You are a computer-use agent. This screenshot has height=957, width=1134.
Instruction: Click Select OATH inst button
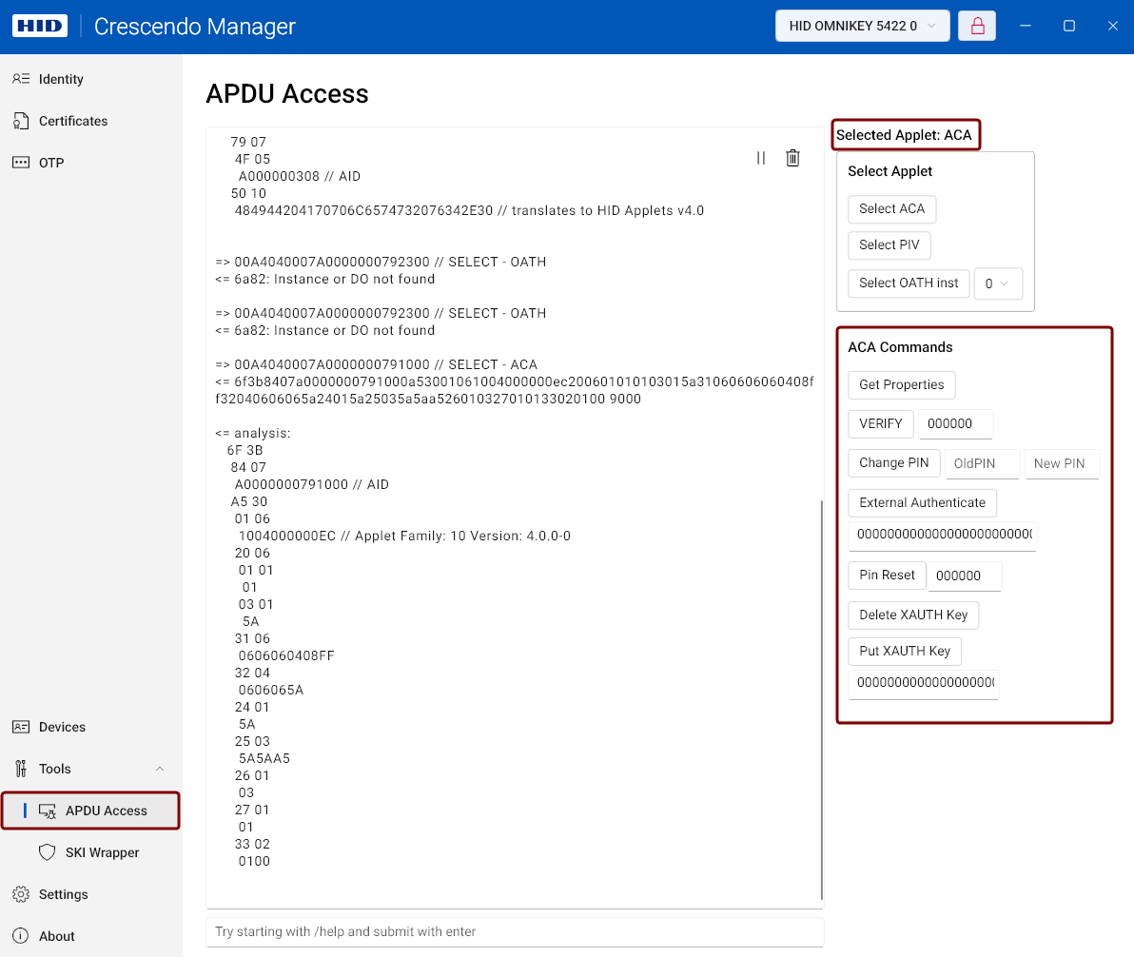click(909, 283)
